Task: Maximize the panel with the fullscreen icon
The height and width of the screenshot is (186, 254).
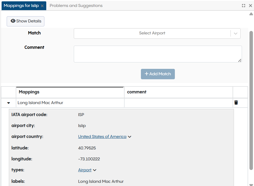Action: [244, 6]
